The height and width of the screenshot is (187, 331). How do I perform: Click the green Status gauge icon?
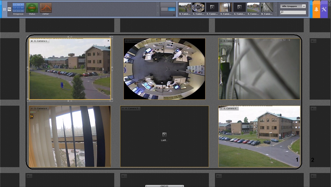(x=32, y=8)
